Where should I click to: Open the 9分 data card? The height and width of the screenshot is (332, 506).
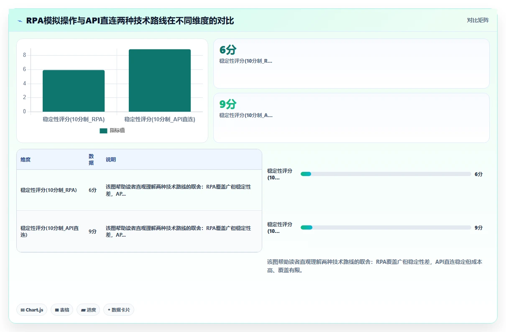click(x=351, y=118)
